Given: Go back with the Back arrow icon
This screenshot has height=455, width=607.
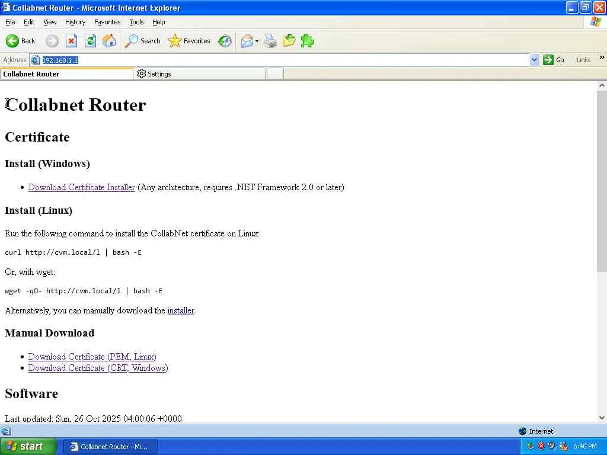Looking at the screenshot, I should pos(12,41).
